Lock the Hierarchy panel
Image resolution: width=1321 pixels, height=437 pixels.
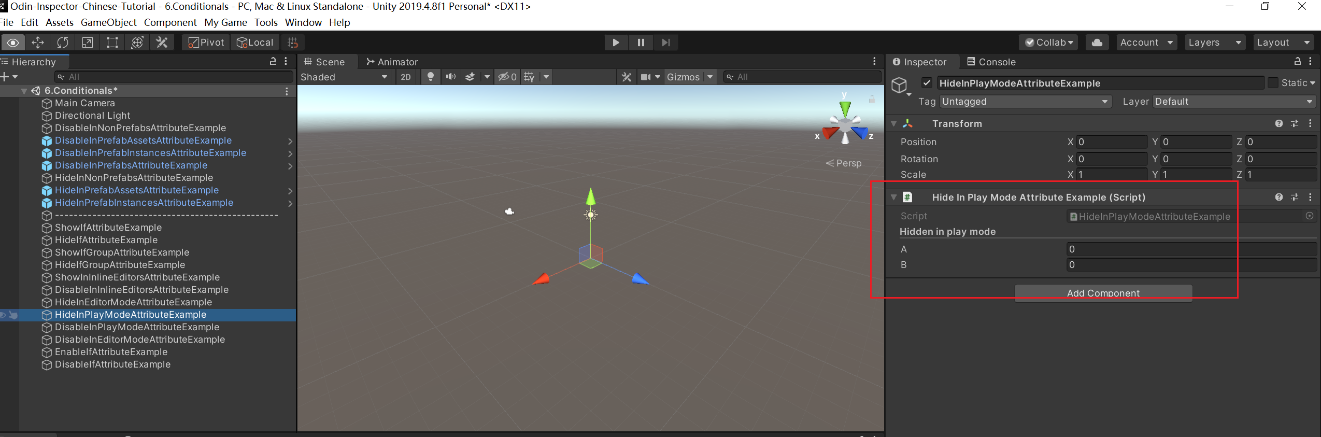273,61
